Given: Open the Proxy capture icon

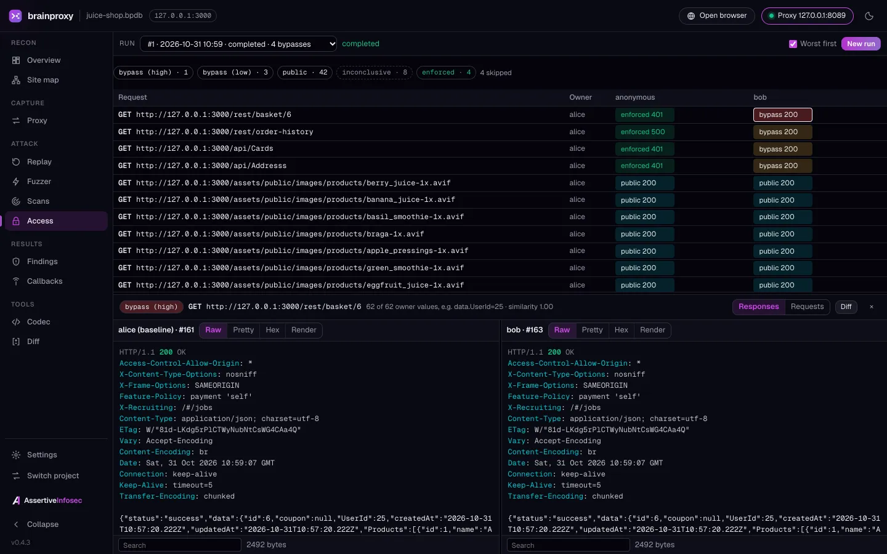Looking at the screenshot, I should (16, 121).
